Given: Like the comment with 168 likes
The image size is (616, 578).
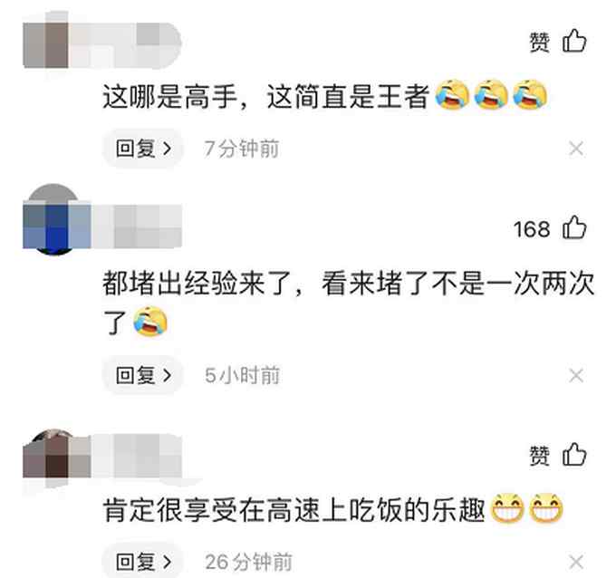Looking at the screenshot, I should (x=574, y=227).
